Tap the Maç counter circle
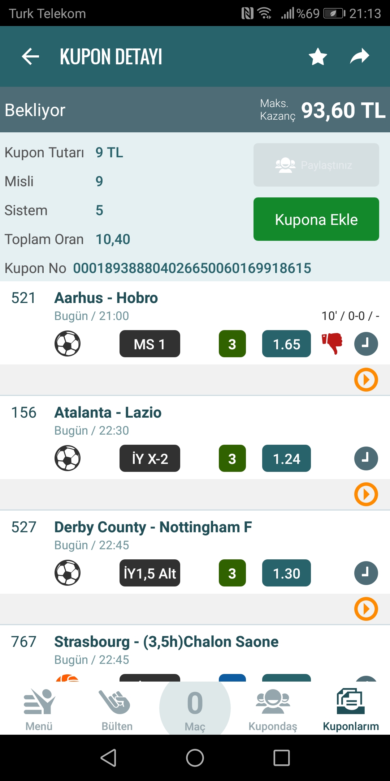This screenshot has height=781, width=390. [195, 708]
